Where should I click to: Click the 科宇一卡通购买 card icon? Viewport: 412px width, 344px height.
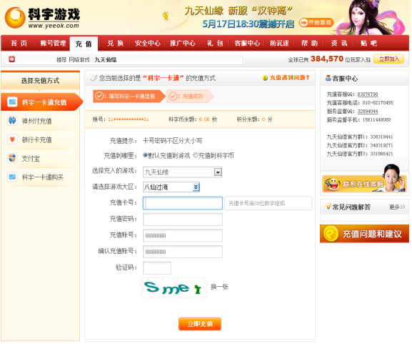click(12, 177)
